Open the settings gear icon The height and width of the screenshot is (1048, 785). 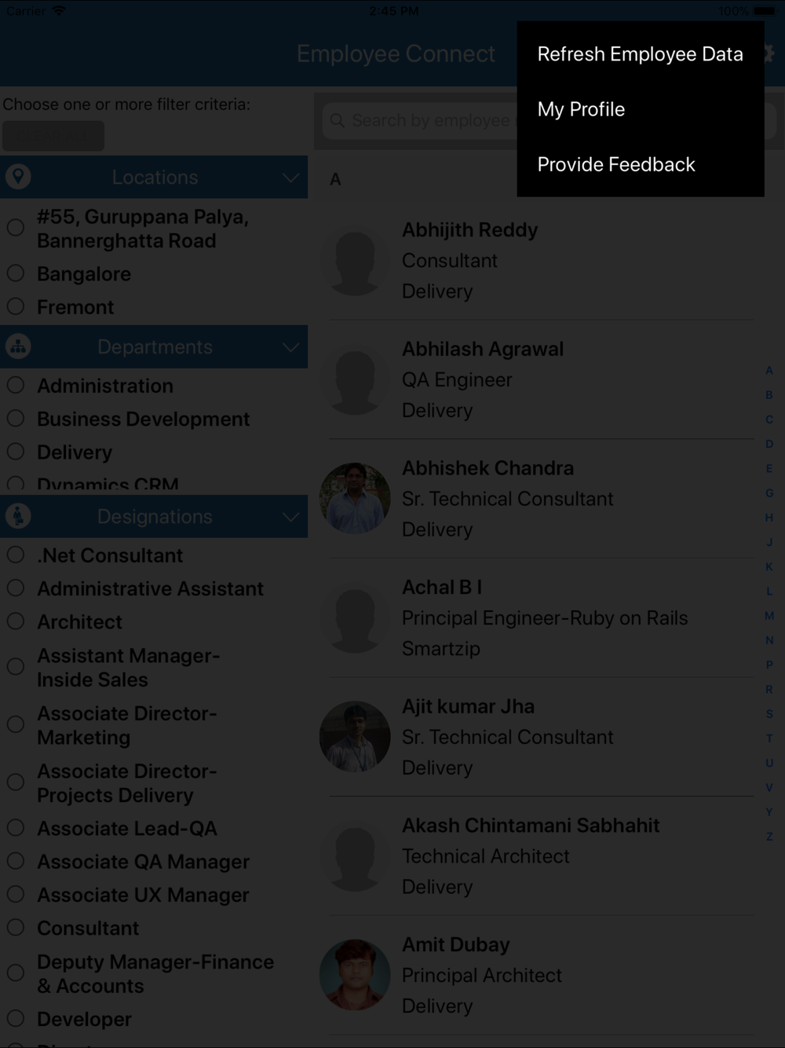click(x=769, y=53)
